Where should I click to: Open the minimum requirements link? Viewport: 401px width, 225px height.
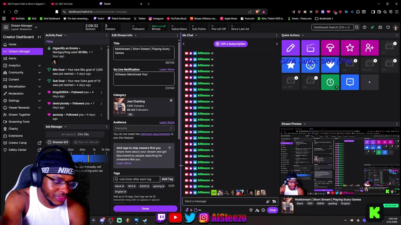(x=155, y=134)
